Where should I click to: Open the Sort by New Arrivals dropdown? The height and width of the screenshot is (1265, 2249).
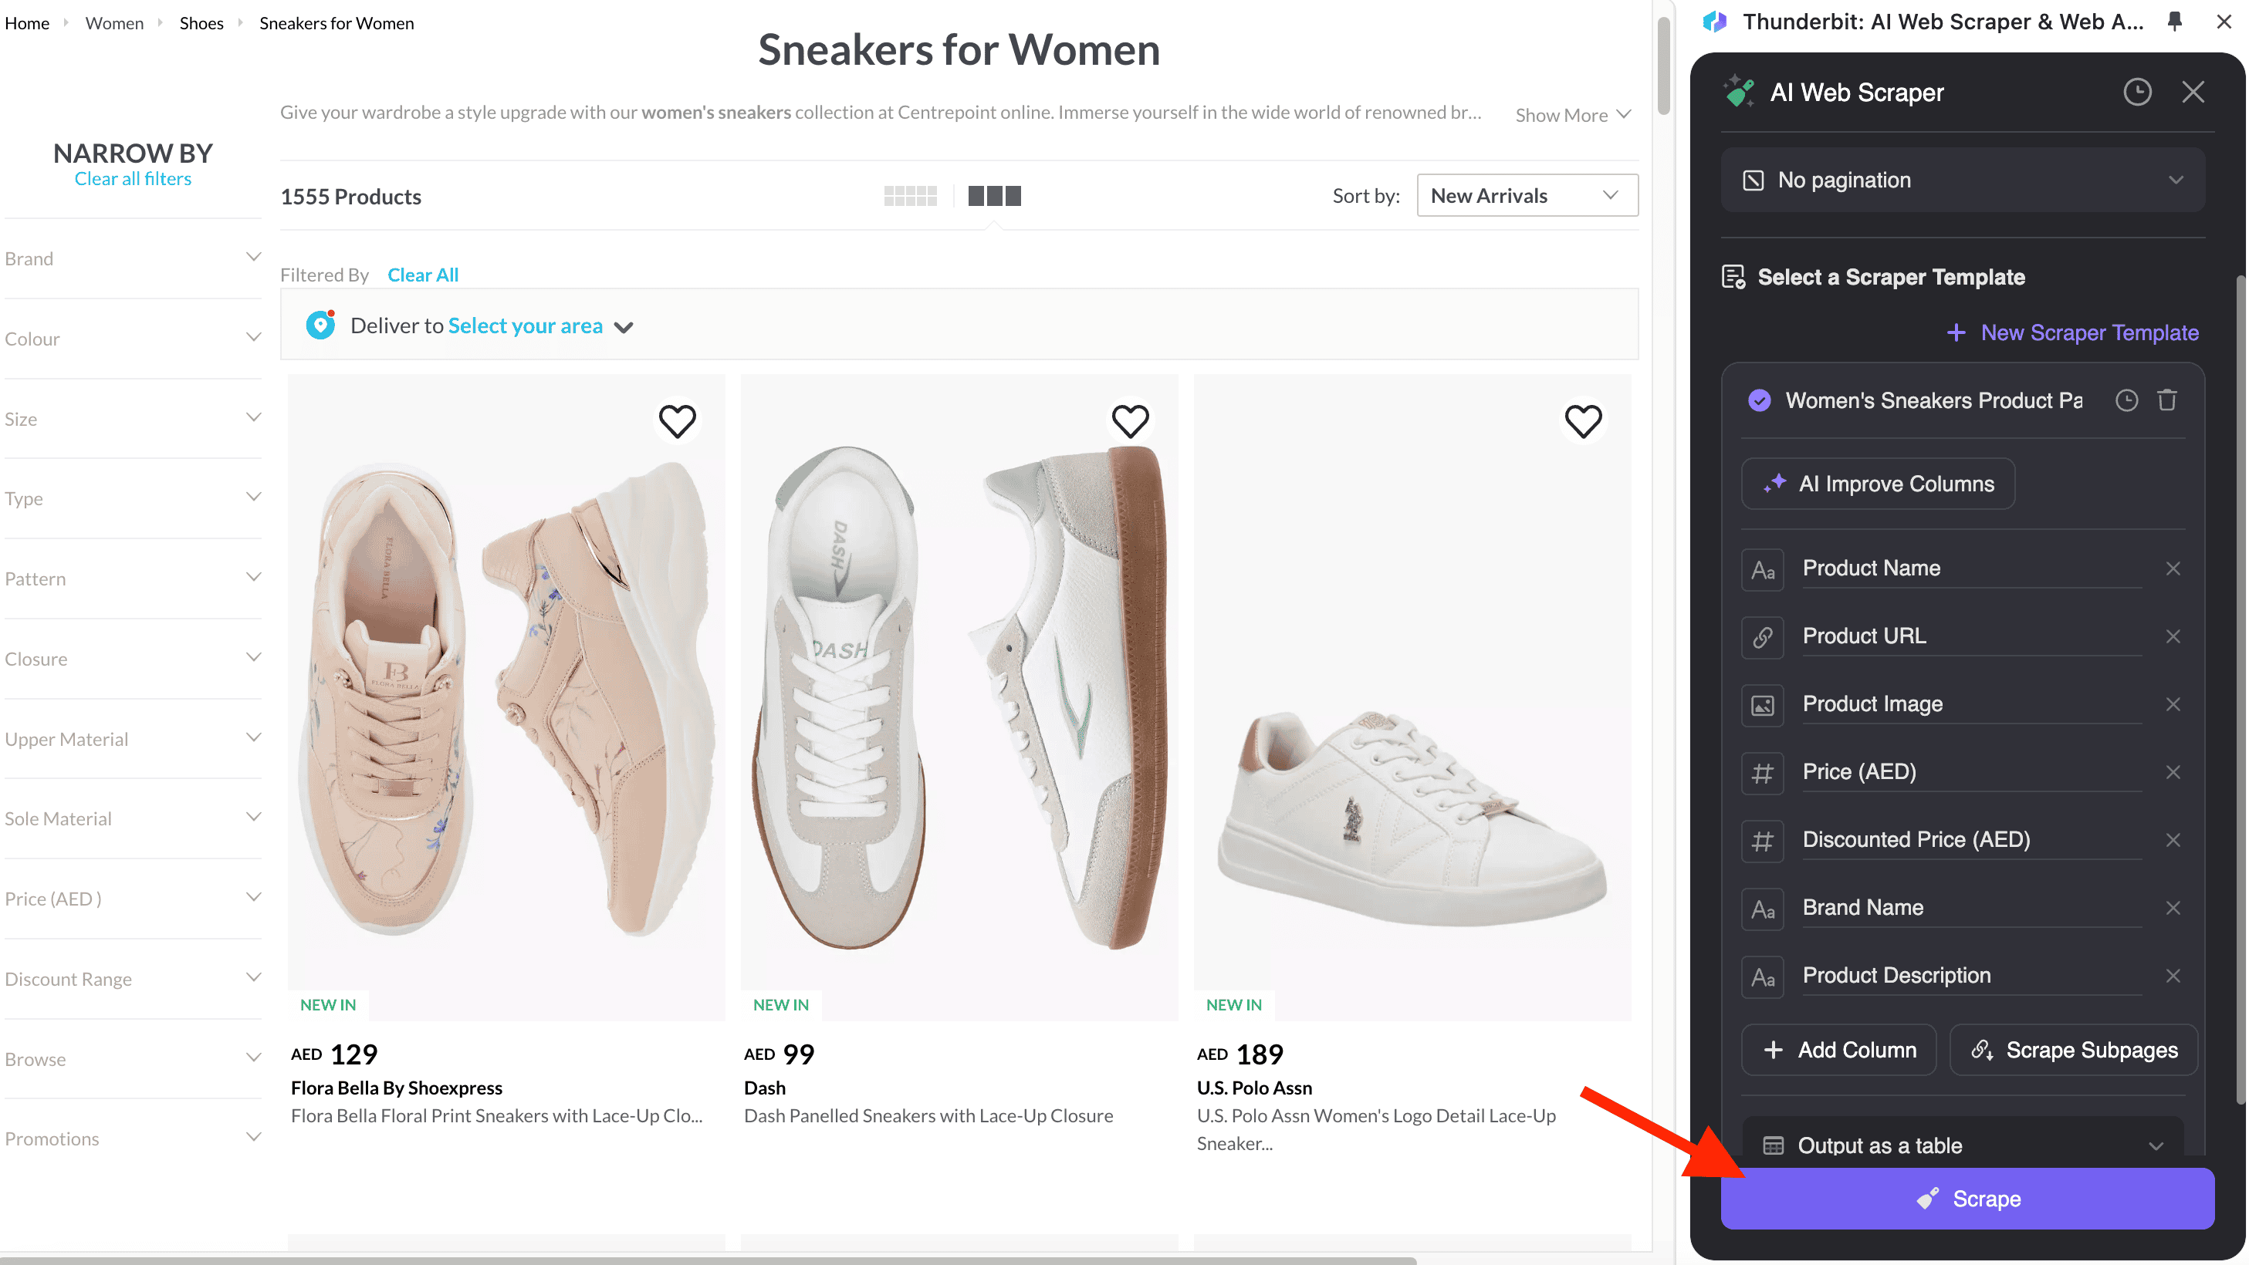tap(1526, 196)
